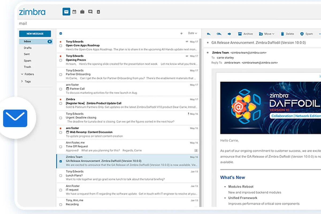Archive the open message
Viewport: 321px width, 214px height.
(245, 34)
